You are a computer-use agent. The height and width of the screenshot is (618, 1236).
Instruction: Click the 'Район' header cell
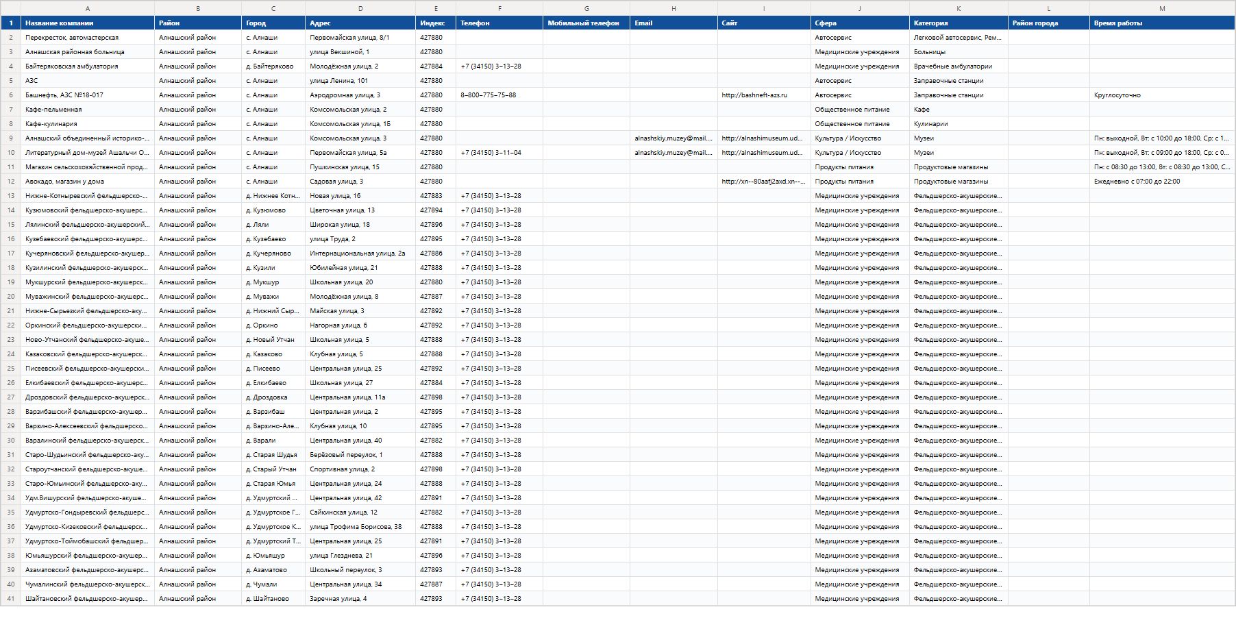coord(198,23)
